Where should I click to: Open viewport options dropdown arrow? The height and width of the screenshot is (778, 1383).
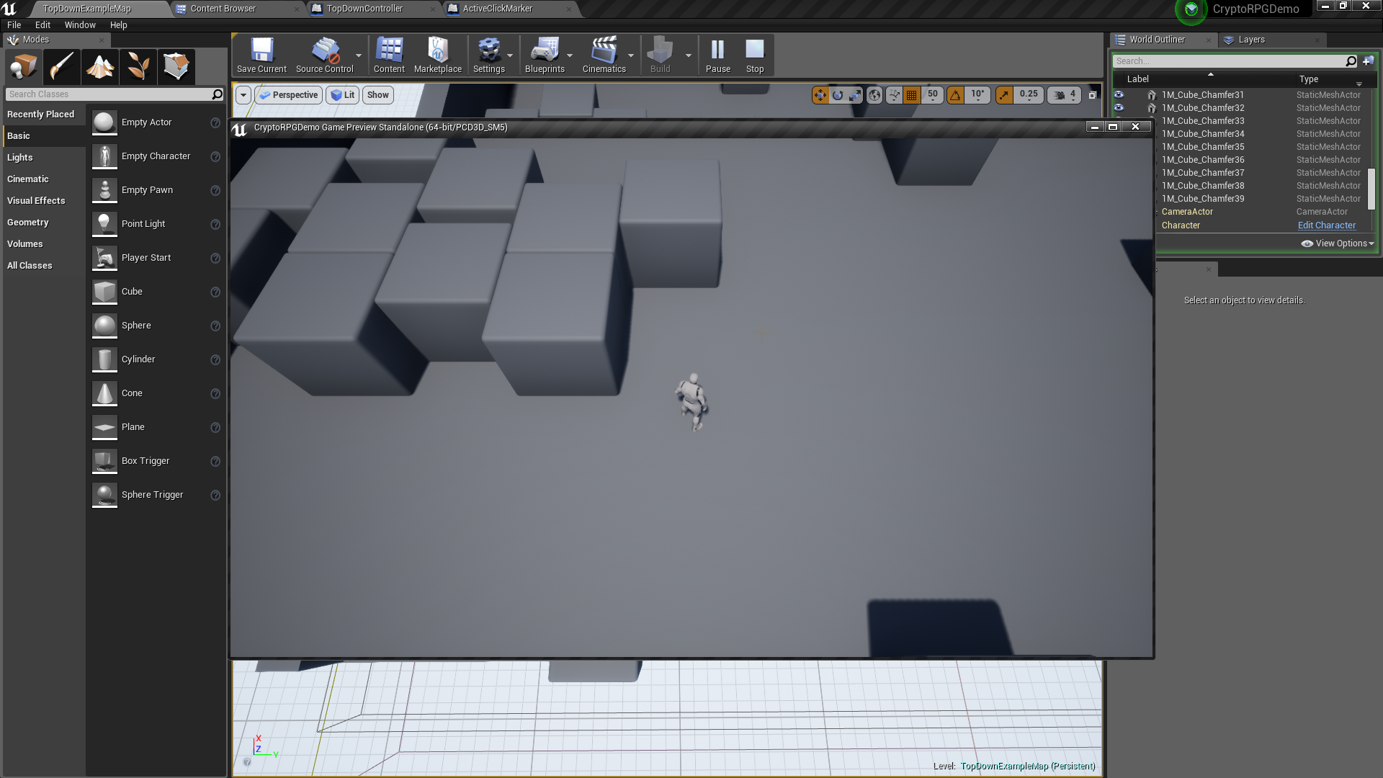[243, 95]
